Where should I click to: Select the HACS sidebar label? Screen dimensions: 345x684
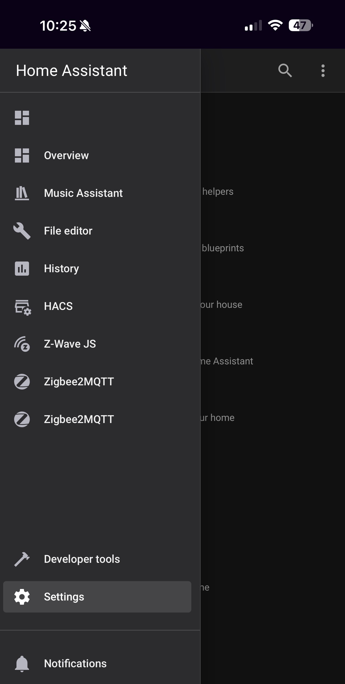coord(58,306)
